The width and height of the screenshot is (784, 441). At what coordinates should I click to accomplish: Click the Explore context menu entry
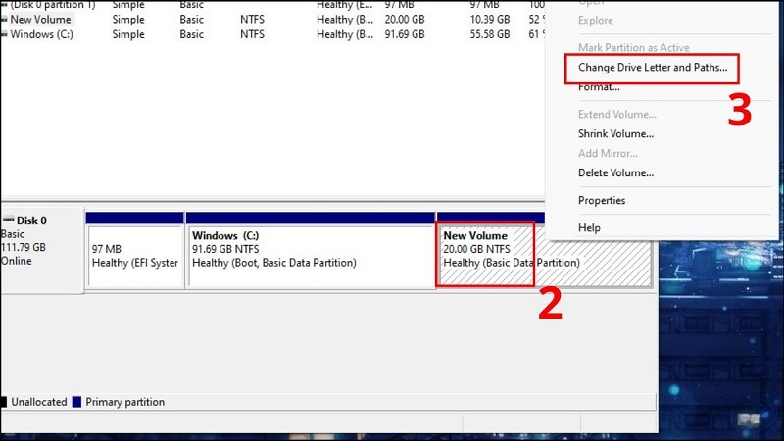[x=596, y=21]
